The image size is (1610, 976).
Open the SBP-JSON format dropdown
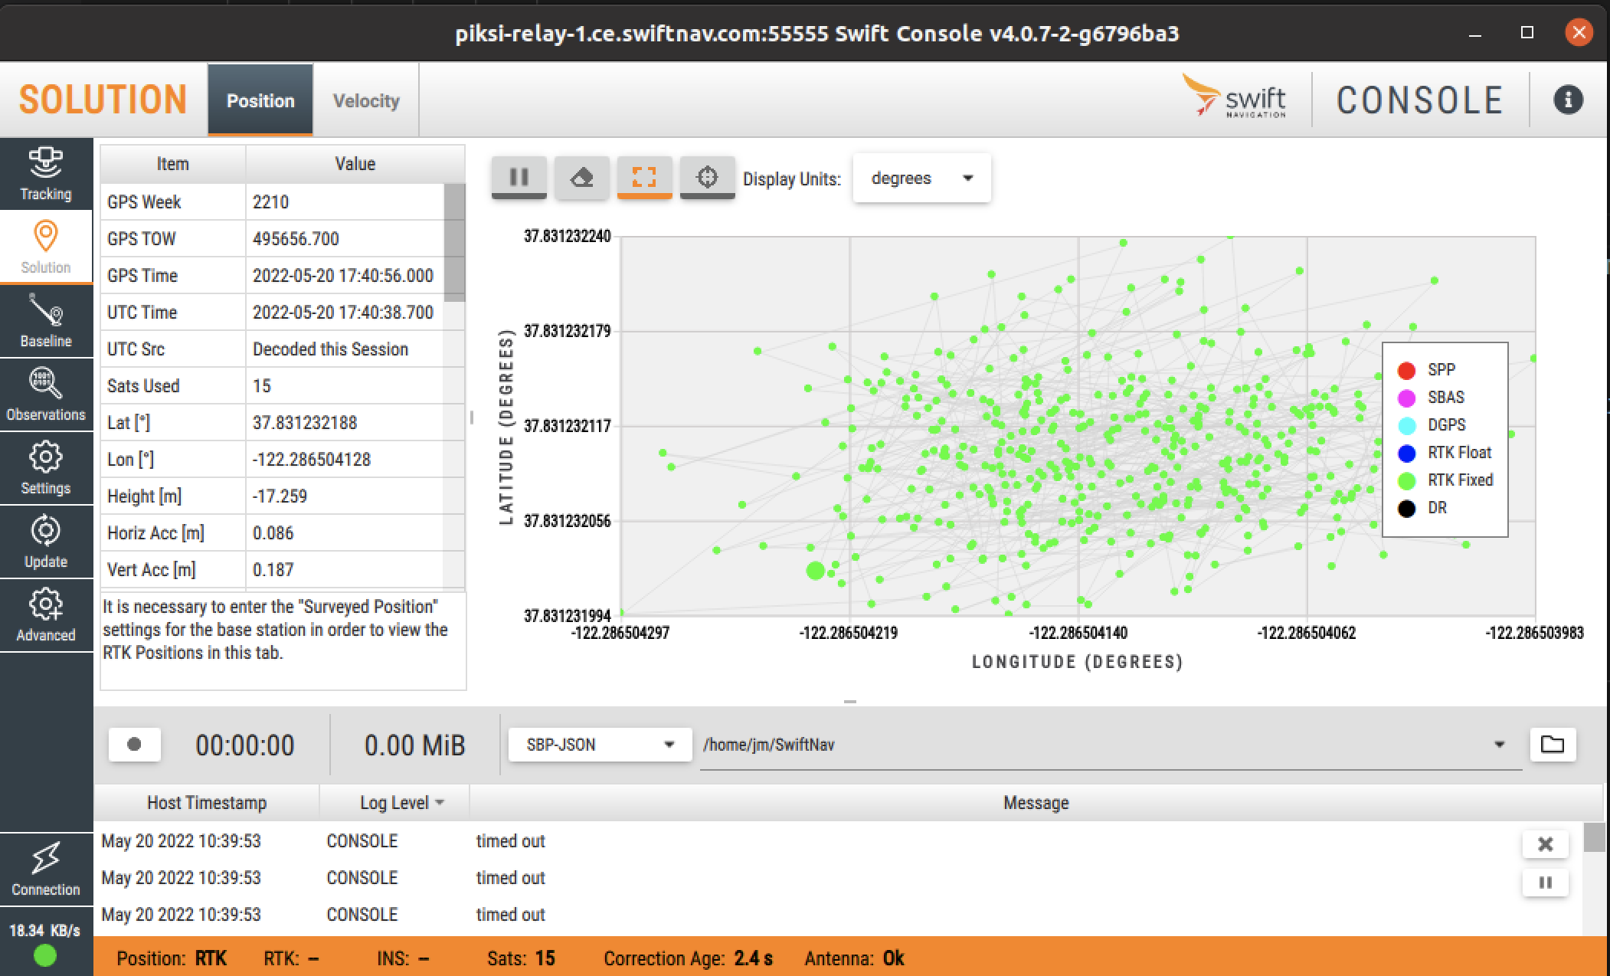(x=600, y=745)
